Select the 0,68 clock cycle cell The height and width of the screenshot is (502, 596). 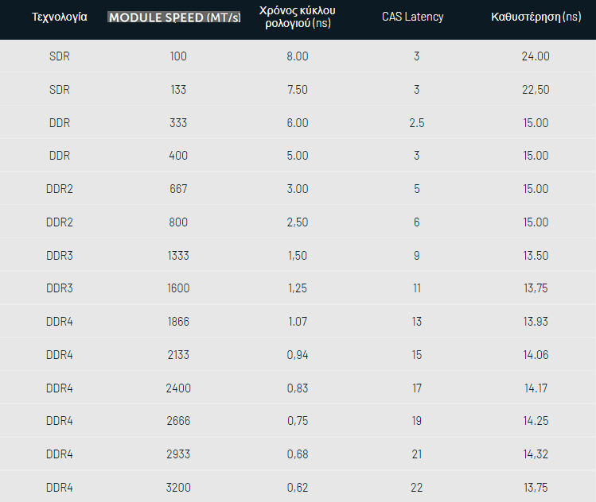(298, 454)
